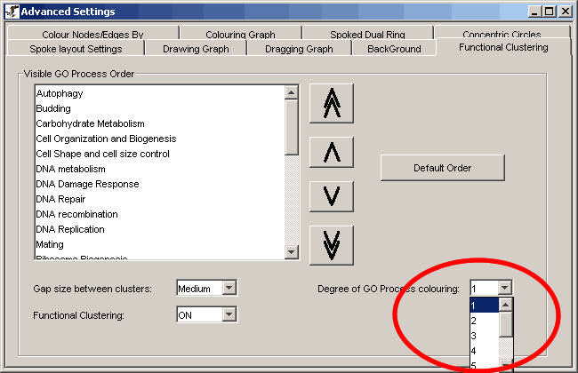Switch to the Dragging Graph tab
The image size is (578, 373).
(299, 49)
